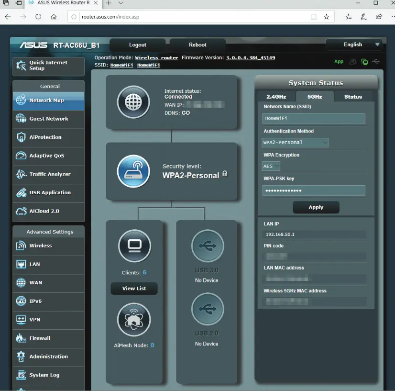Viewport: 395px width, 391px height.
Task: Click View List under Clients
Action: pyautogui.click(x=134, y=289)
